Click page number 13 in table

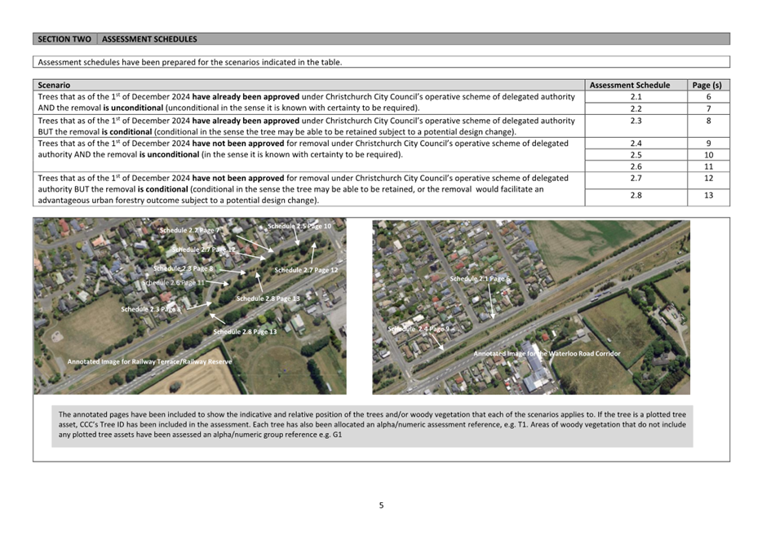point(708,195)
